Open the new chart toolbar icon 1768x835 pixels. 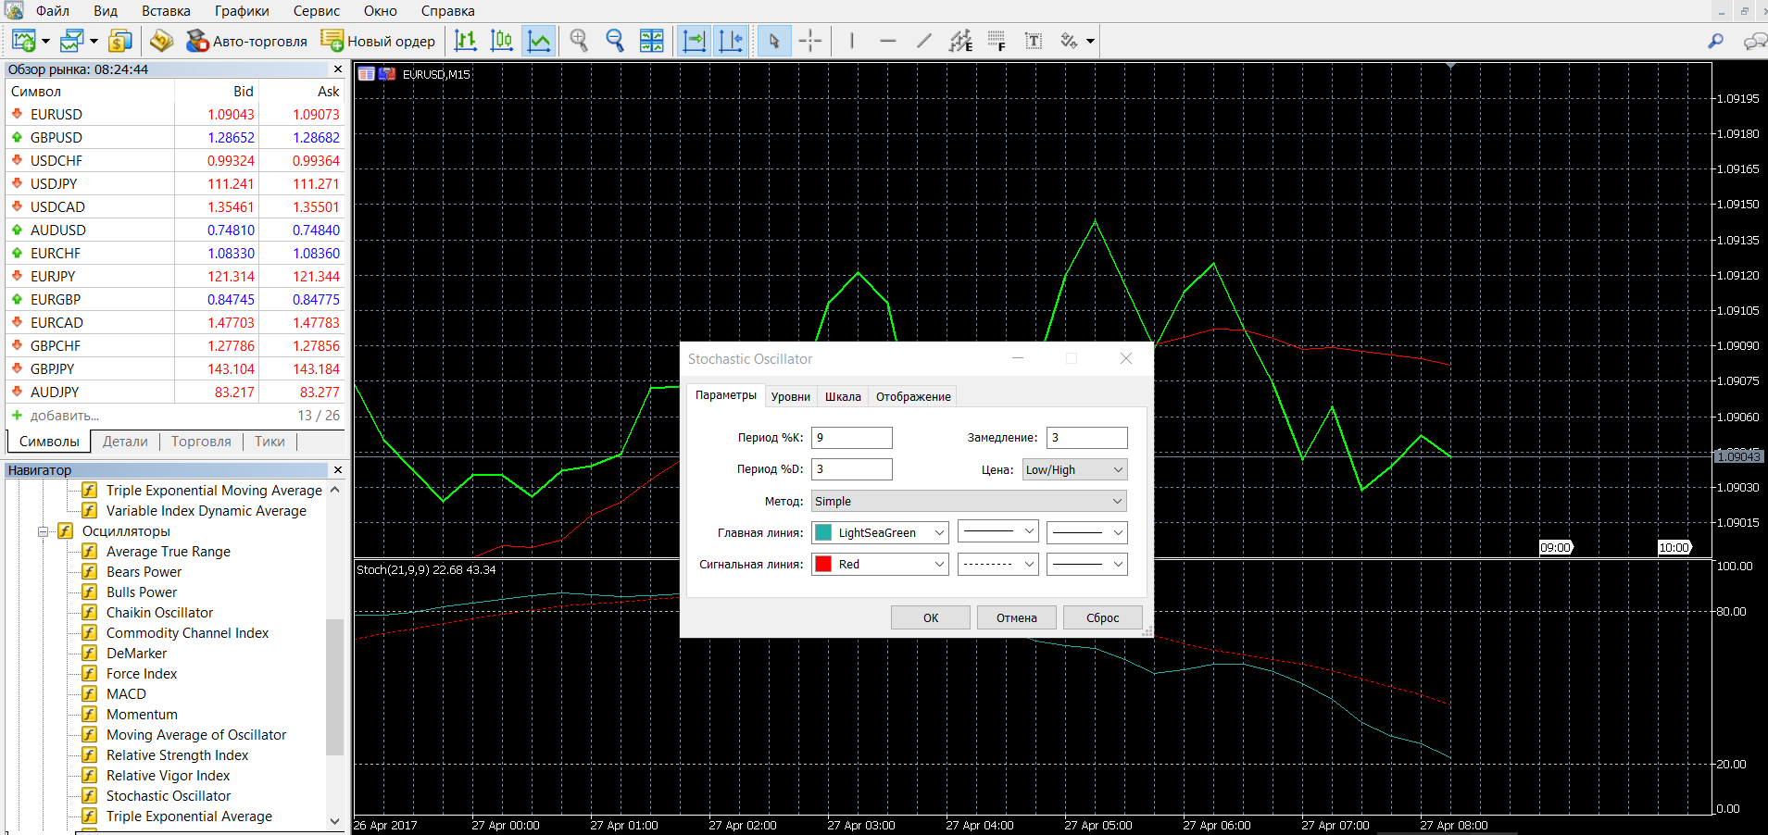tap(24, 41)
